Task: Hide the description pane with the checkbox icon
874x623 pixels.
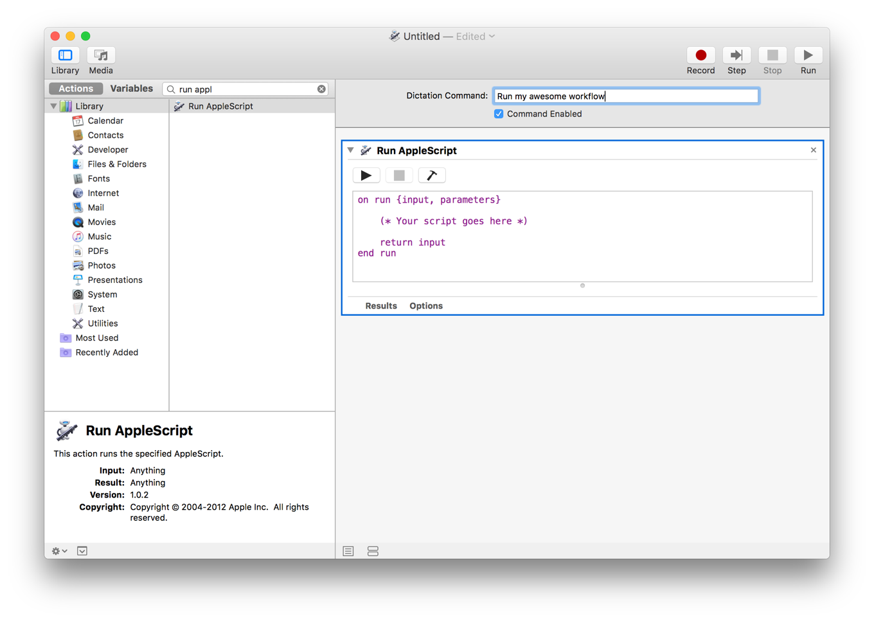Action: click(x=82, y=551)
